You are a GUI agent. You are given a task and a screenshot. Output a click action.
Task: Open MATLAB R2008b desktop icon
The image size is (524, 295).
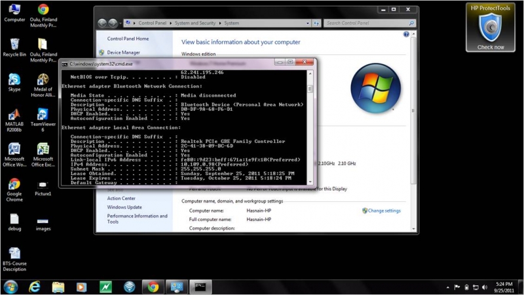[x=14, y=117]
